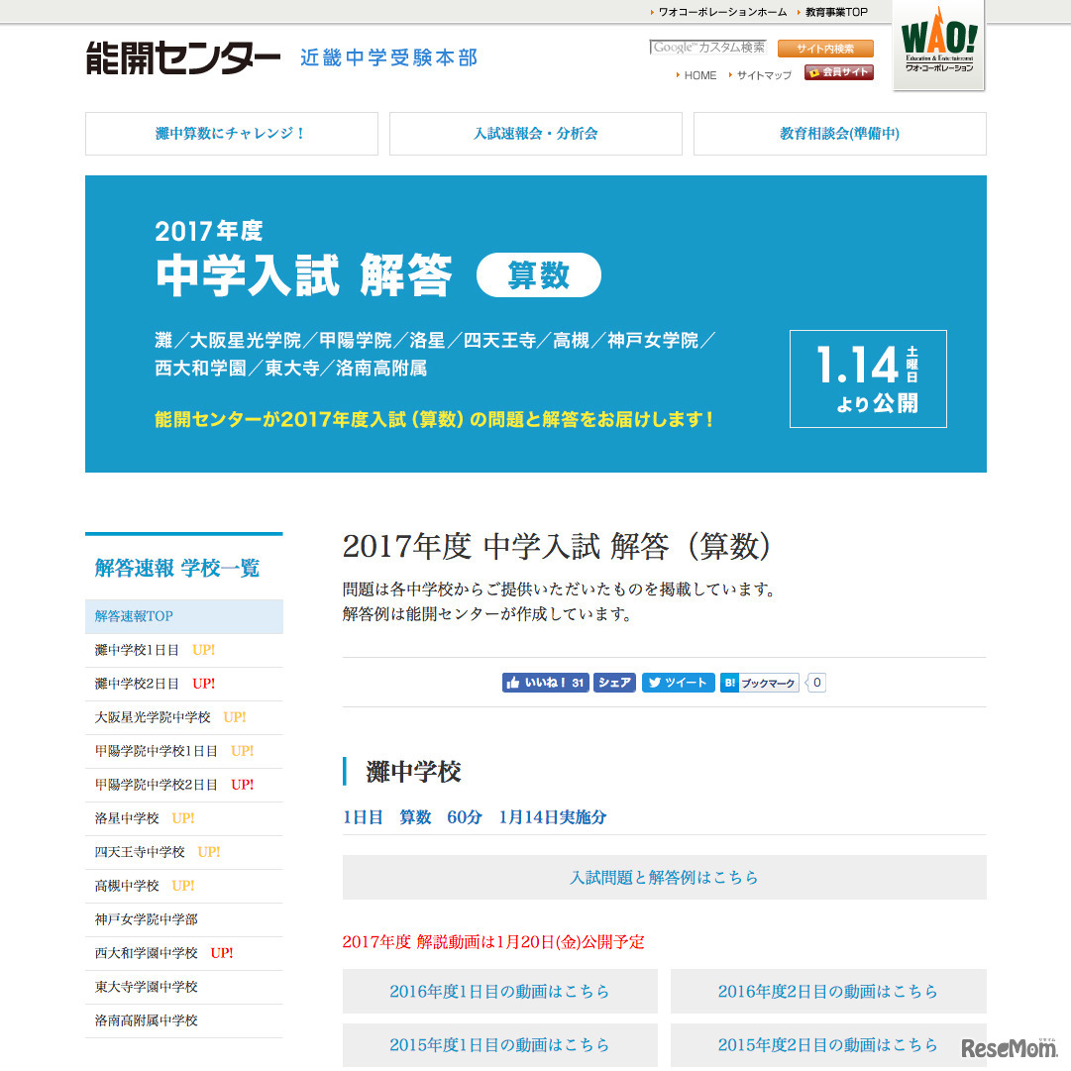The image size is (1071, 1071).
Task: Click the 灘中学校 section heading
Action: [413, 772]
